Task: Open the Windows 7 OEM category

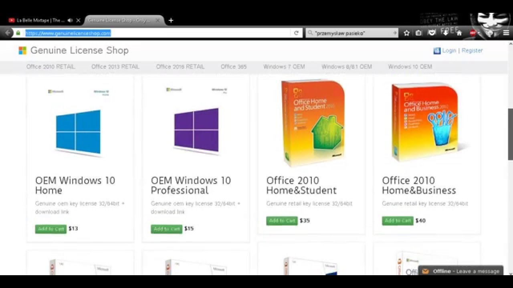Action: tap(284, 67)
